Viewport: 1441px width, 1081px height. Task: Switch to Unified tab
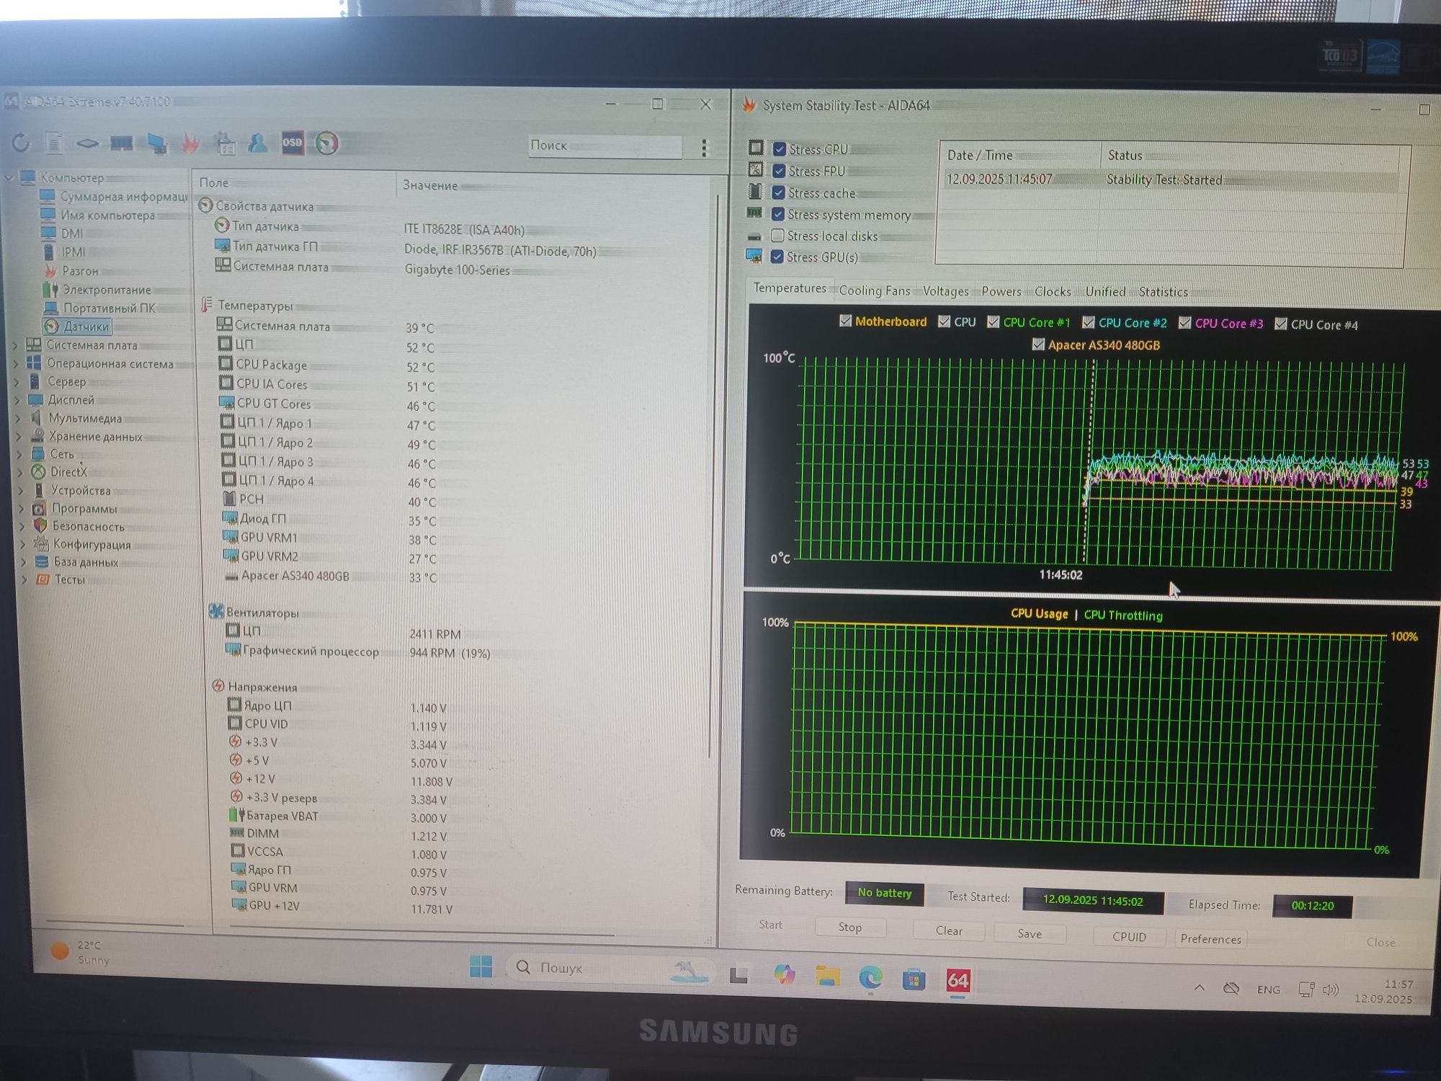click(1105, 291)
